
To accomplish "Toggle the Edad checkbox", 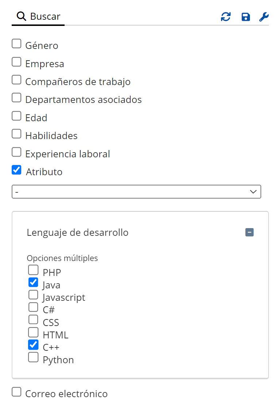I will pos(16,116).
